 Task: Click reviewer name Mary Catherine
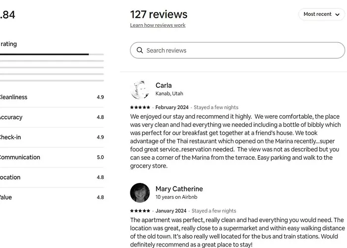[179, 189]
